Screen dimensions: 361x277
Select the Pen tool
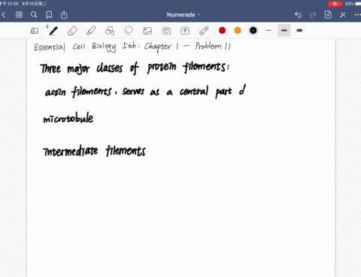(53, 31)
